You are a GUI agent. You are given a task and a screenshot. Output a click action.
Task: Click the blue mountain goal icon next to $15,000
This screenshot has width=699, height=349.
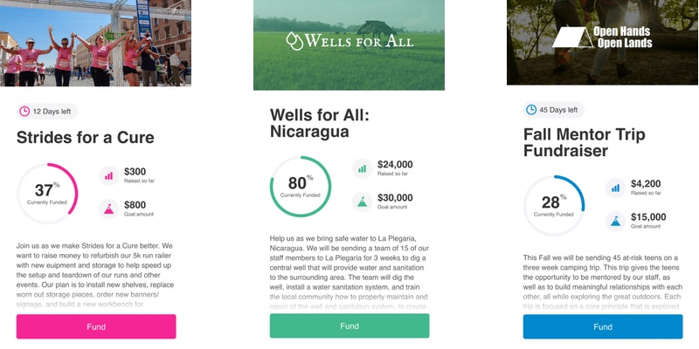coord(615,220)
